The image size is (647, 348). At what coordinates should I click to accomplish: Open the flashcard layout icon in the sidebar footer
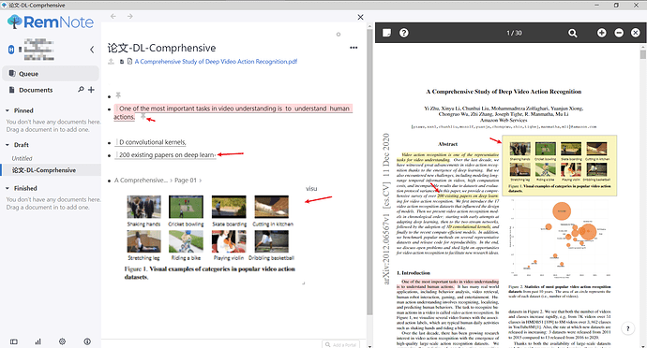14,341
